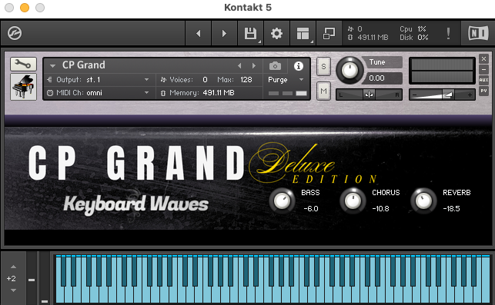
Task: Show the instrument info with i icon
Action: (299, 66)
